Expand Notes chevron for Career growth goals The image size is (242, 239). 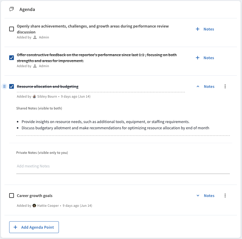click(x=198, y=196)
